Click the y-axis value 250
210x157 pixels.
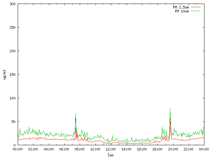point(12,27)
